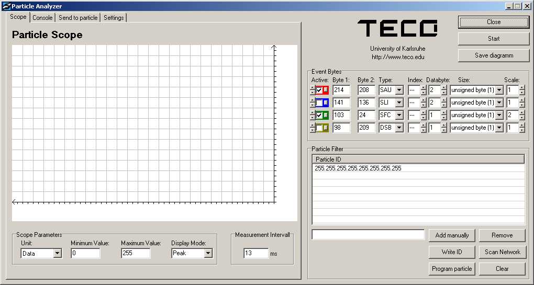Click the Program particle button
This screenshot has width=534, height=285.
click(x=452, y=269)
